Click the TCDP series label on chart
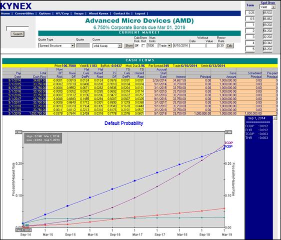This screenshot has height=240, width=281. 228,143
